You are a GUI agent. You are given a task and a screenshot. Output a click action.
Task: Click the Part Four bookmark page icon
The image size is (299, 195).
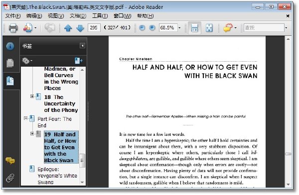click(x=32, y=118)
